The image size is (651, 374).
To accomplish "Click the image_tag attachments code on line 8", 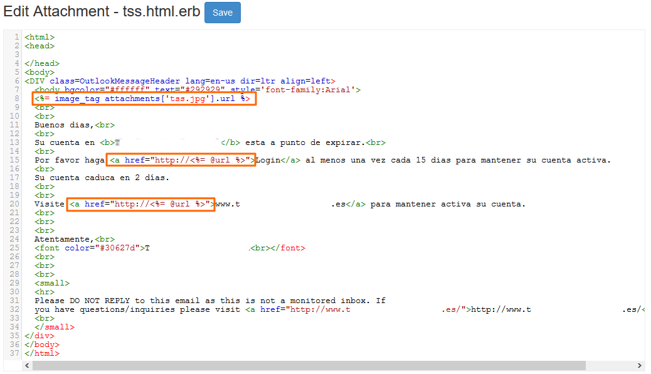I will [144, 99].
